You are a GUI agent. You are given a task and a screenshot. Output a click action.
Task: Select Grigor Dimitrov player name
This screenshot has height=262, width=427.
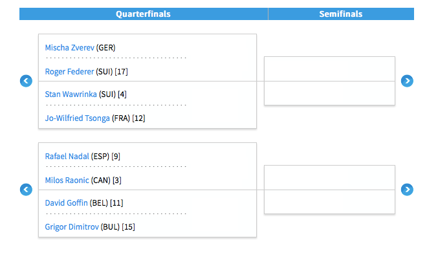pos(72,227)
